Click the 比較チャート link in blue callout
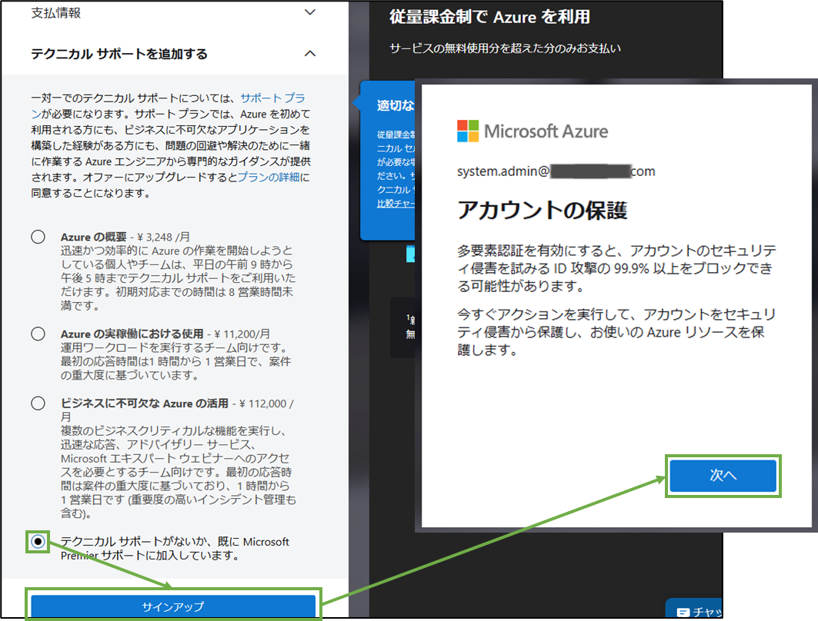 [396, 203]
